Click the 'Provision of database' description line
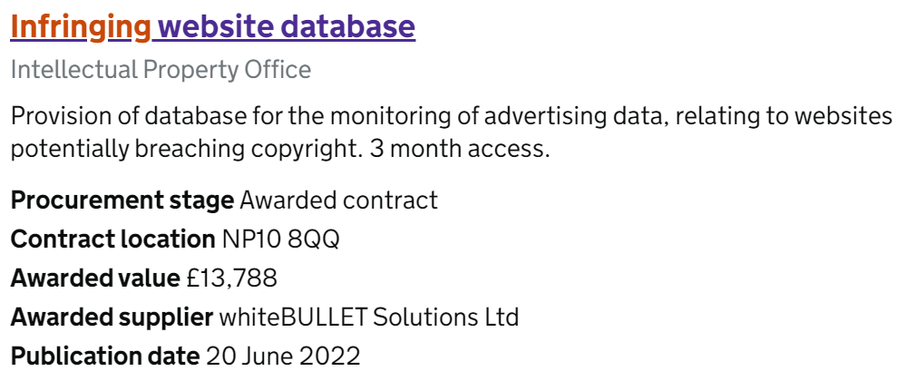897x381 pixels. [452, 117]
